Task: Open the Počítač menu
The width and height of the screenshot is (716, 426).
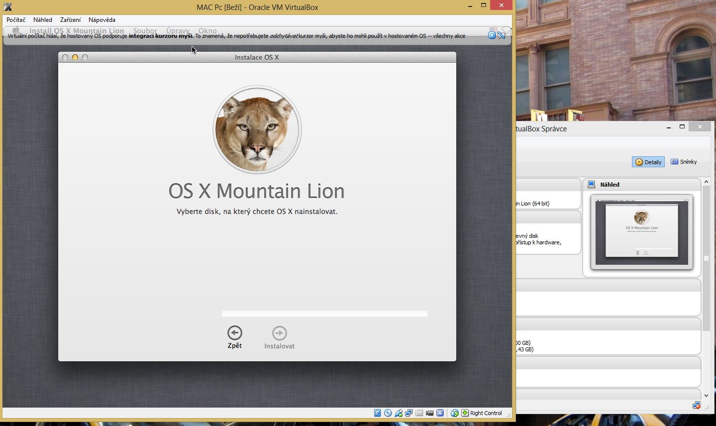Action: click(x=16, y=20)
